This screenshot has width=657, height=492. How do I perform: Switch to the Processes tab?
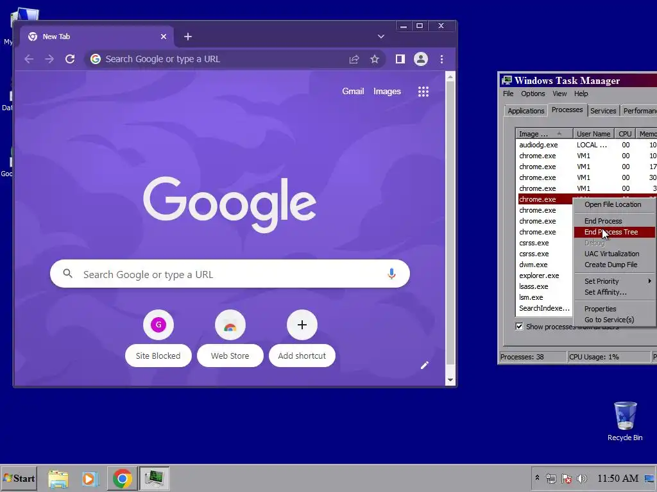(x=567, y=110)
